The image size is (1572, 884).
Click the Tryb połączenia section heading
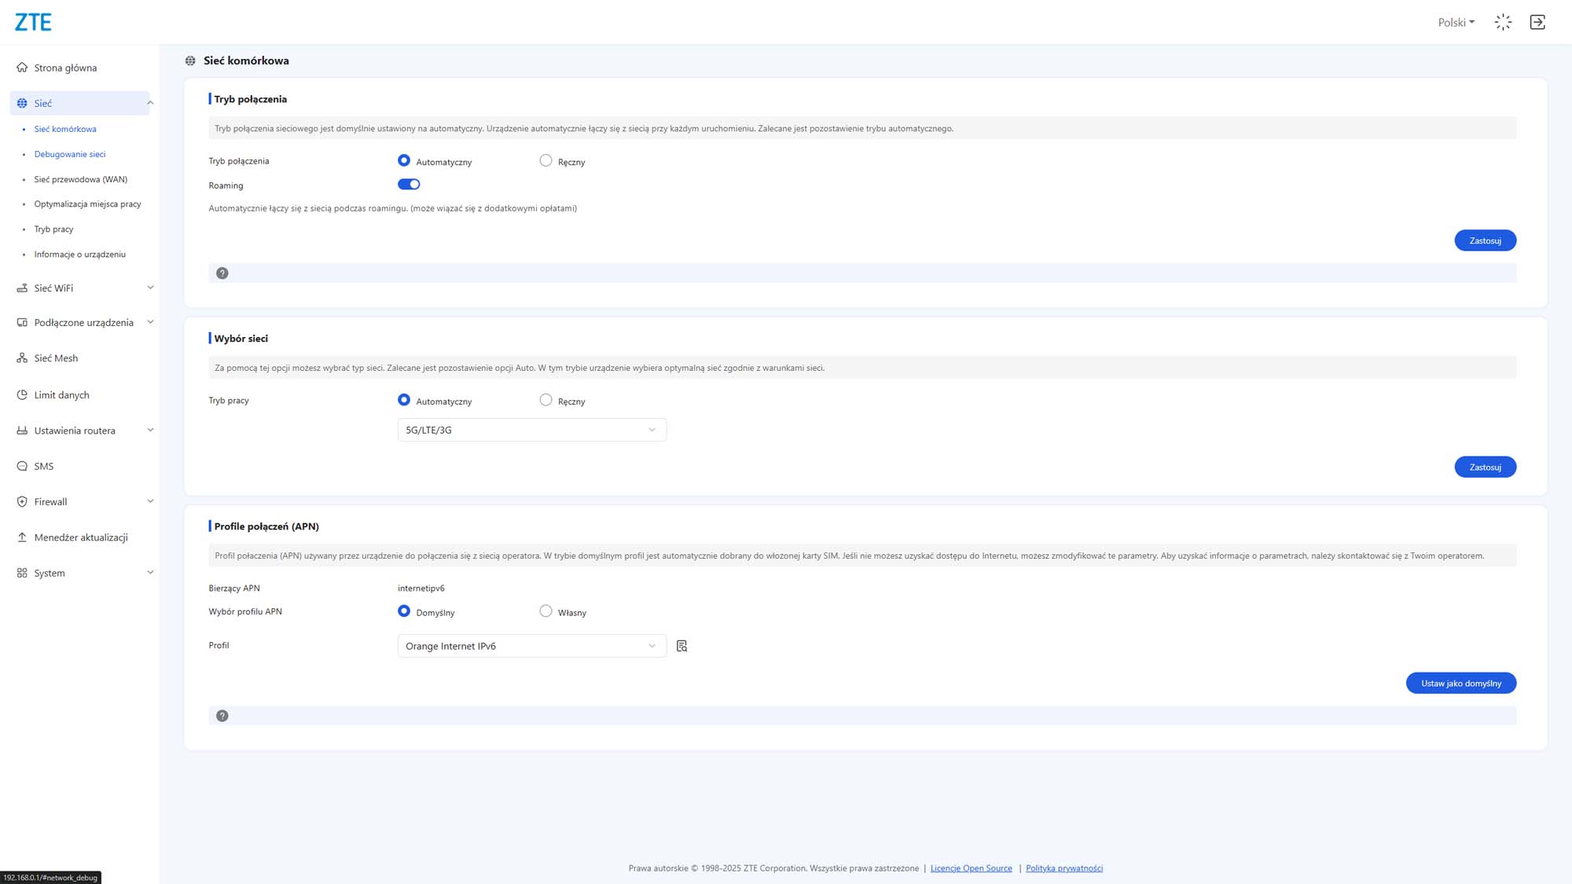pyautogui.click(x=250, y=99)
